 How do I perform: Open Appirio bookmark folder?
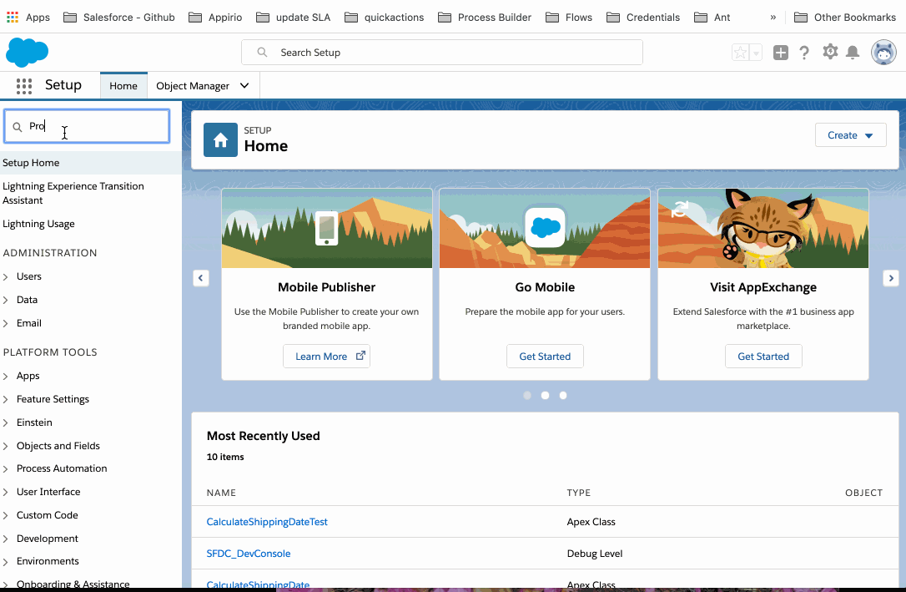tap(215, 18)
